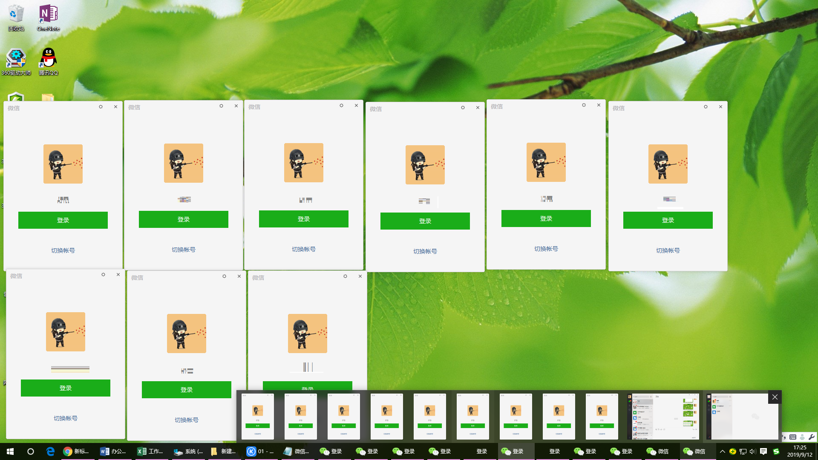This screenshot has height=460, width=818.
Task: Click the highlighted 登录 WeChat taskbar button
Action: 516,451
